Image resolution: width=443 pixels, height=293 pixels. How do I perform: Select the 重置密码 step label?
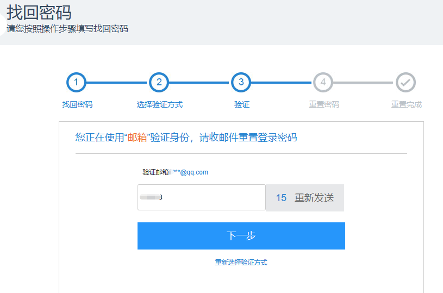click(x=324, y=104)
